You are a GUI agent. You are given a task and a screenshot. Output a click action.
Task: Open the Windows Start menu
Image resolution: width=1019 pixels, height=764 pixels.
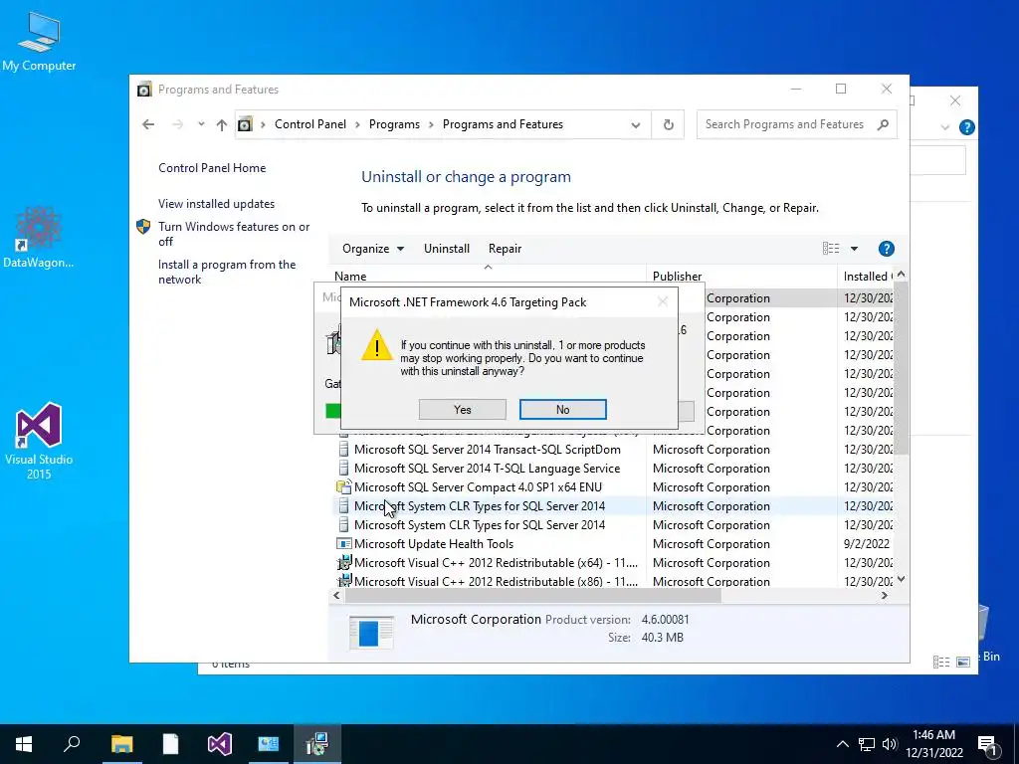[x=24, y=744]
